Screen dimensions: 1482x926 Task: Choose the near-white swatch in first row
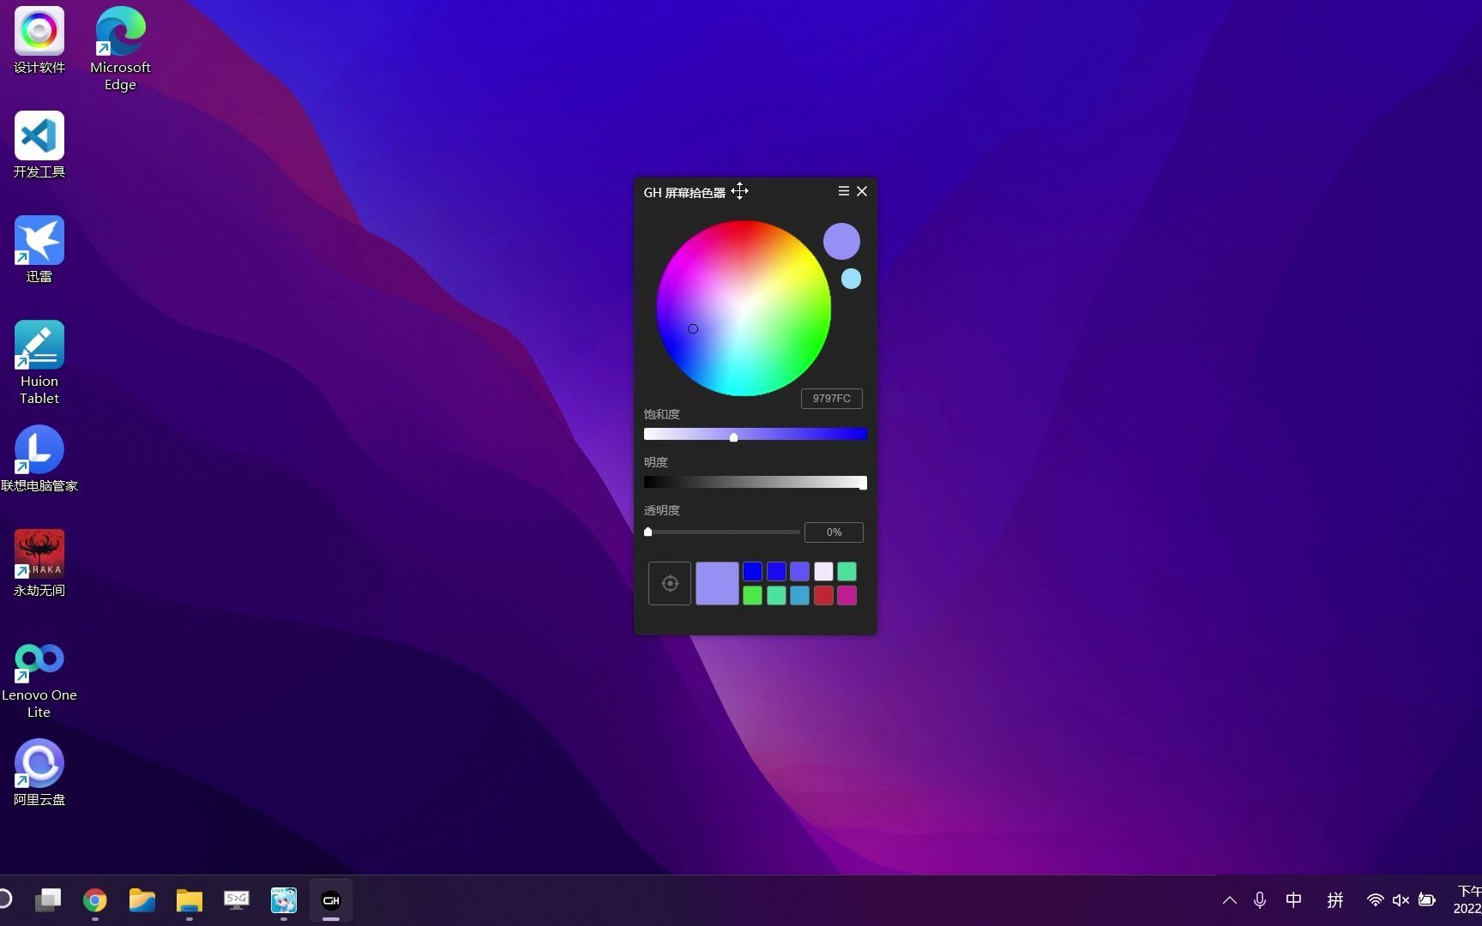tap(823, 571)
